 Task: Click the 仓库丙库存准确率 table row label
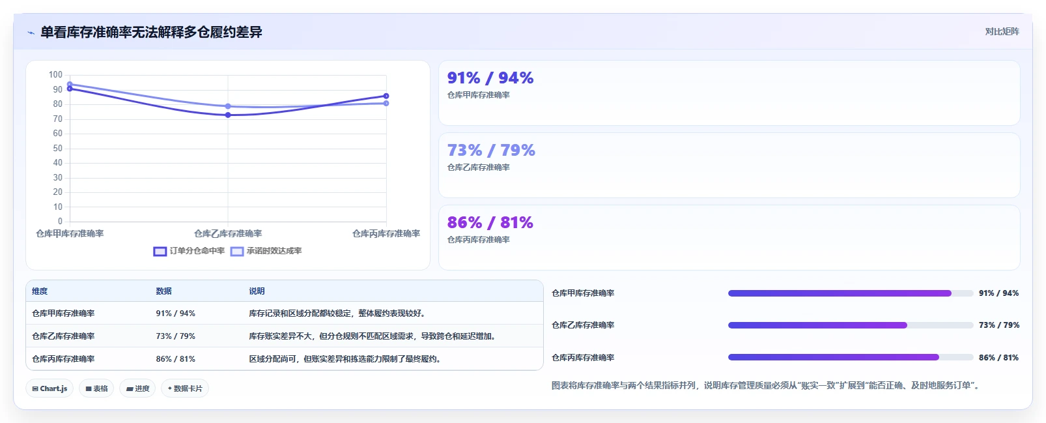pos(63,359)
